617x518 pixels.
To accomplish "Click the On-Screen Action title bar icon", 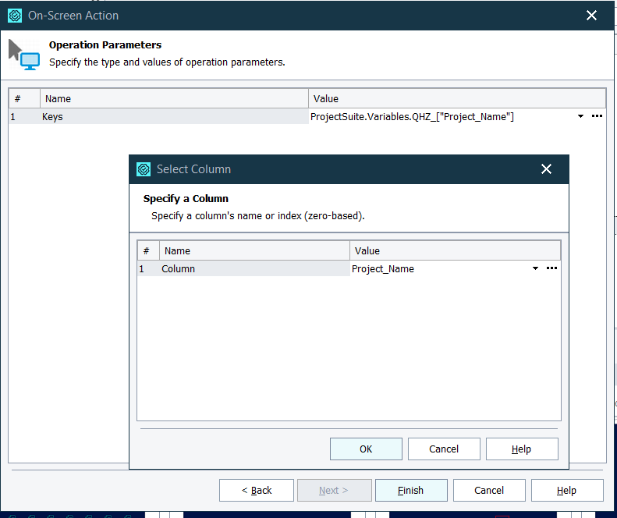I will 14,16.
